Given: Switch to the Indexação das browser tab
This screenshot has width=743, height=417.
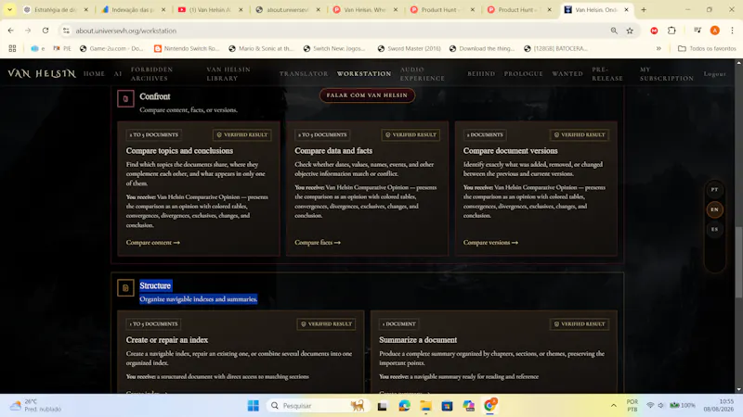Looking at the screenshot, I should (133, 9).
